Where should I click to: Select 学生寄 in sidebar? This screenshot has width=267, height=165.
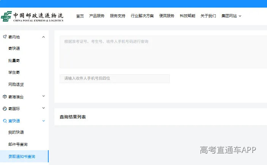click(14, 72)
